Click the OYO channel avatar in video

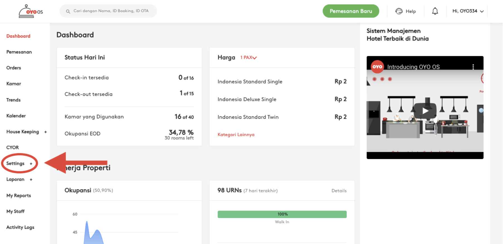[x=377, y=67]
